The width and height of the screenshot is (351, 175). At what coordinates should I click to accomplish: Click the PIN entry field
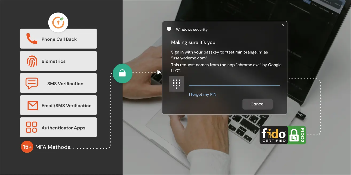[234, 82]
